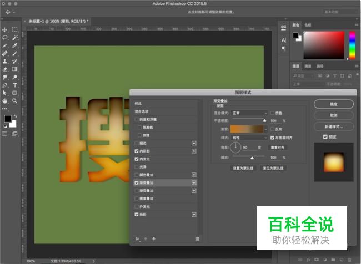
Task: Enable the 光泽 checkbox
Action: tap(137, 167)
